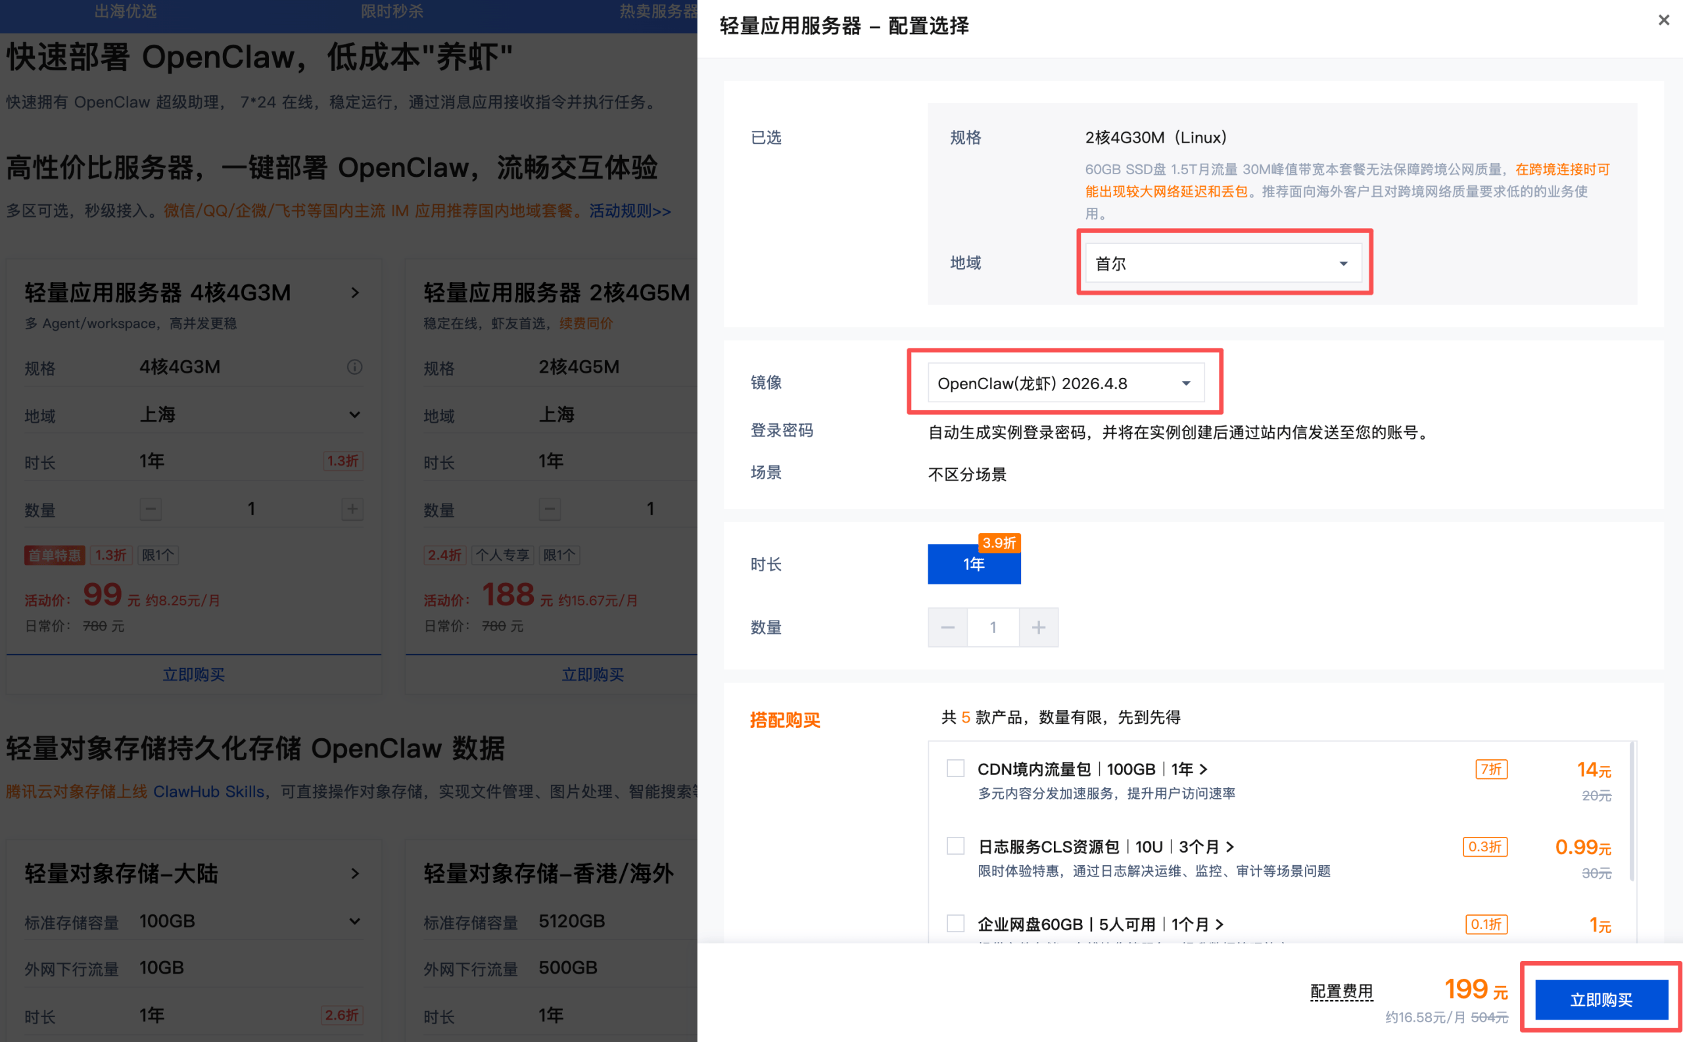Image resolution: width=1683 pixels, height=1042 pixels.
Task: Check the 日志服务CLS资源包 checkbox
Action: tap(955, 845)
